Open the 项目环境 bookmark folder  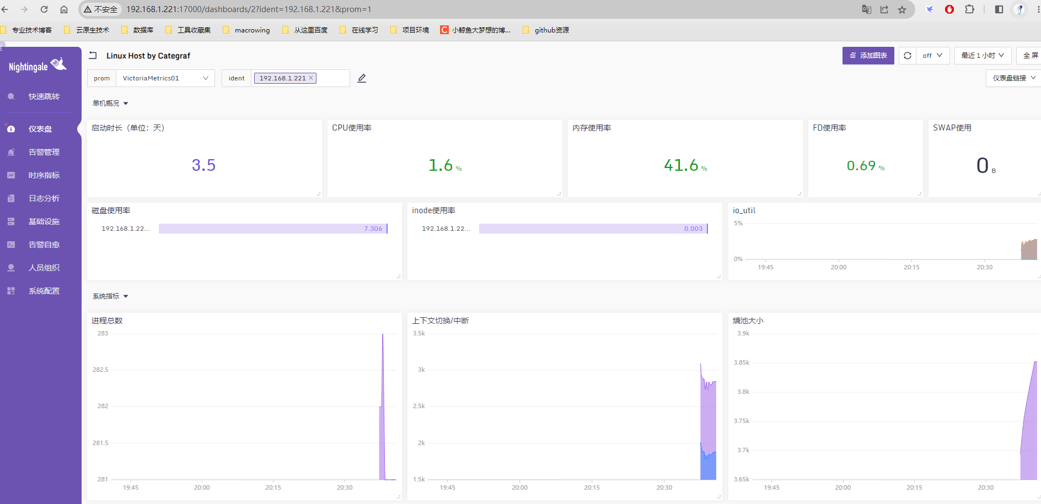point(410,30)
